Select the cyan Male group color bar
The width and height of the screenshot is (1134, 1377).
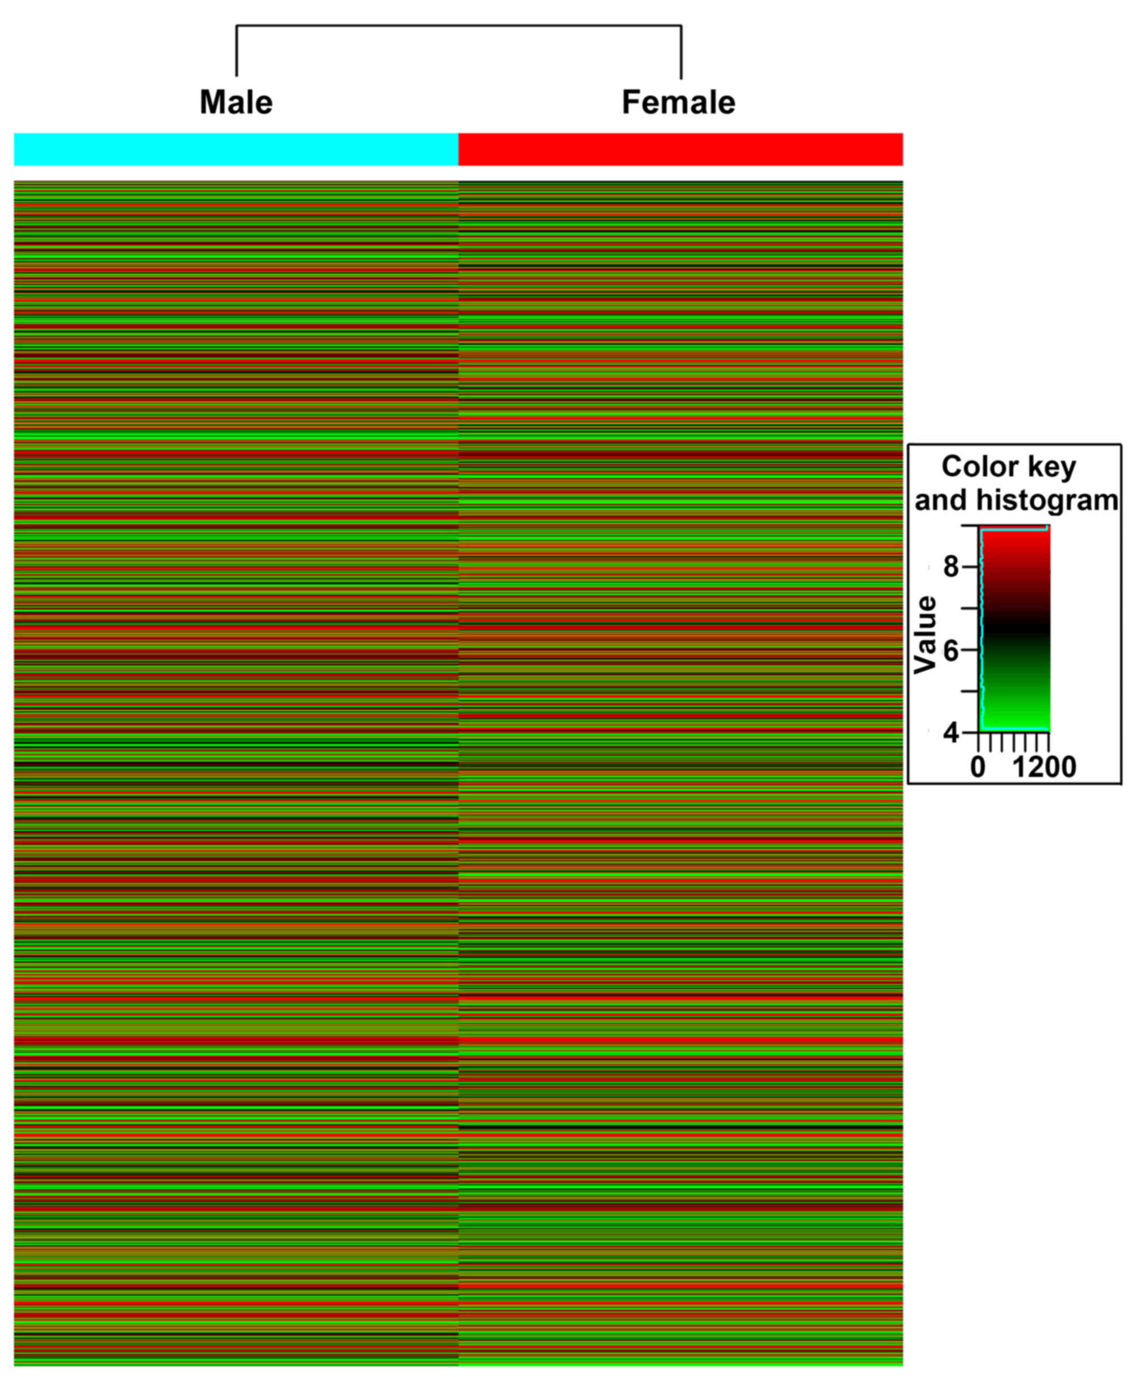(236, 149)
